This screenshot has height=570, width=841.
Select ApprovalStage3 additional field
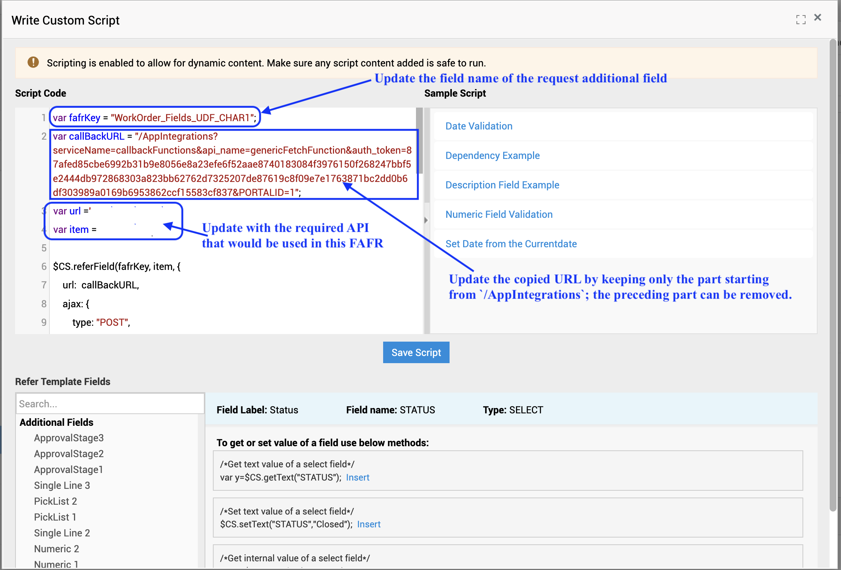[x=69, y=438]
